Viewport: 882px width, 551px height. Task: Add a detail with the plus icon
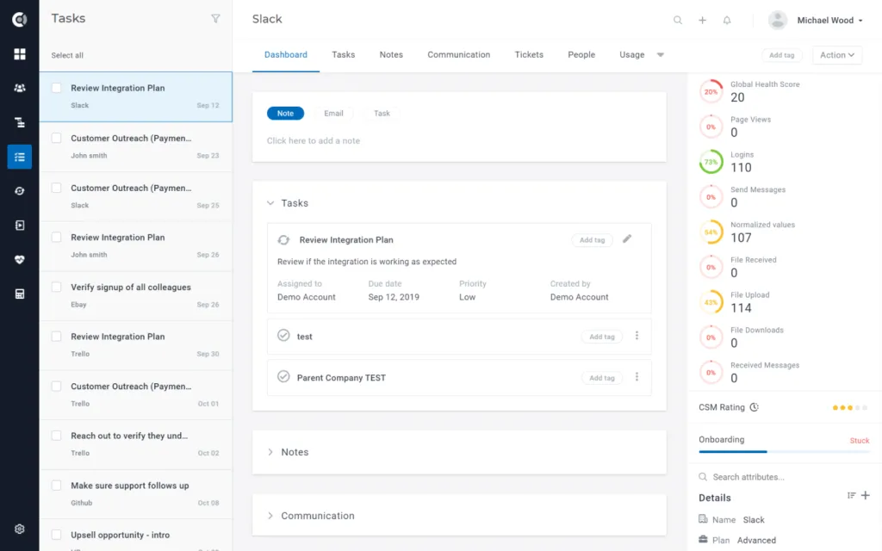(865, 495)
